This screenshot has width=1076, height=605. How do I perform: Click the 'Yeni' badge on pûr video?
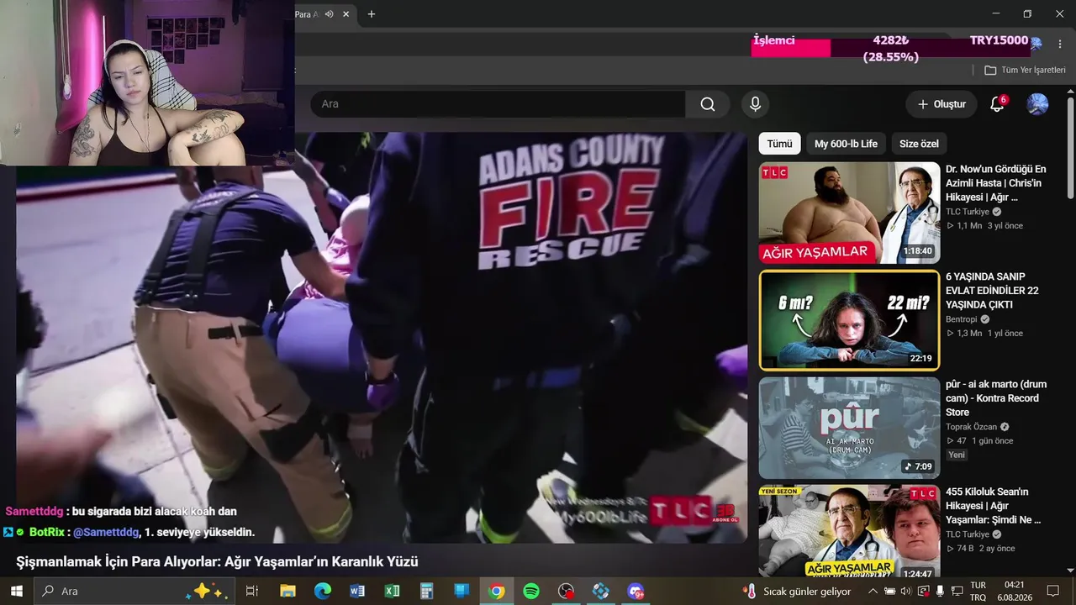click(957, 455)
